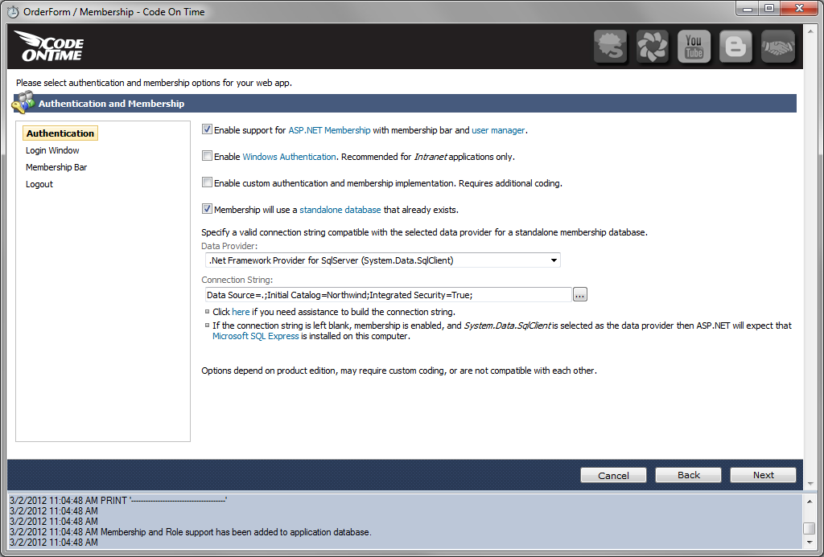Click the Windows Authentication link
824x557 pixels.
pos(289,157)
